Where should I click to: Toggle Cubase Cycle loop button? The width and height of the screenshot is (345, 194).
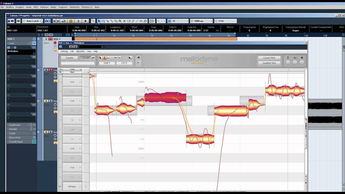coord(64,21)
